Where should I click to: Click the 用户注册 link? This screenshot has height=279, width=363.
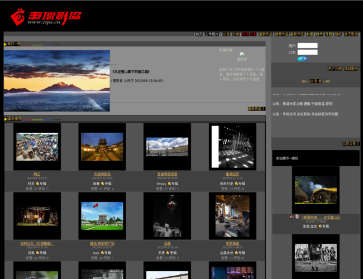(x=335, y=69)
